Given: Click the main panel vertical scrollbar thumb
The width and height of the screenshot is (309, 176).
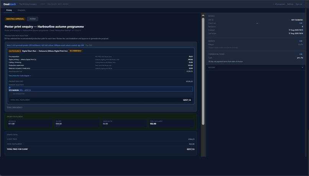Looking at the screenshot, I should pyautogui.click(x=203, y=71).
